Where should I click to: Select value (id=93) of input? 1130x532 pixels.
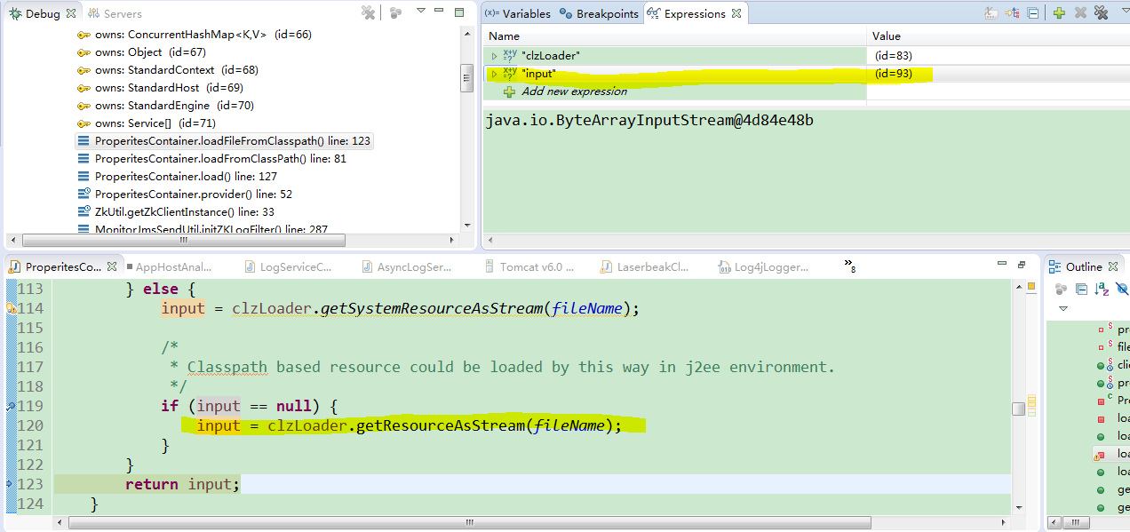[x=893, y=74]
